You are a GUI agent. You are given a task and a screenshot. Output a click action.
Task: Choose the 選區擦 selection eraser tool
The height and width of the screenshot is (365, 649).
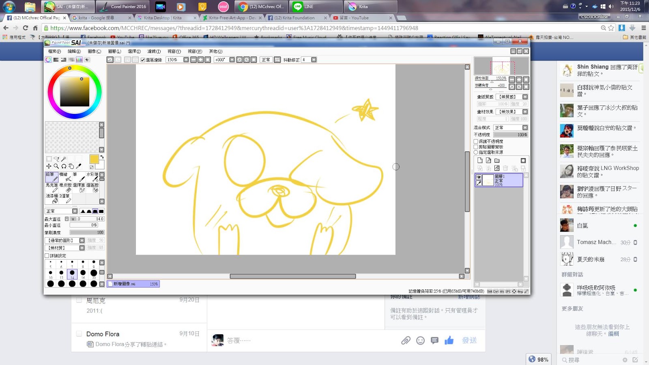point(92,188)
